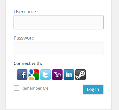Image resolution: width=119 pixels, height=110 pixels.
Task: Click the "Connect with:" heading
Action: (x=28, y=63)
